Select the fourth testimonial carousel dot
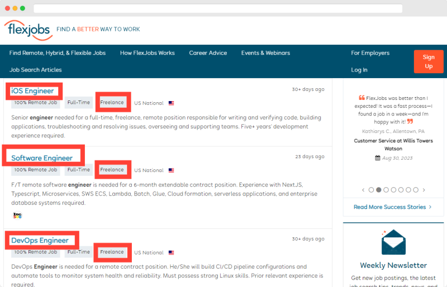 (x=393, y=190)
